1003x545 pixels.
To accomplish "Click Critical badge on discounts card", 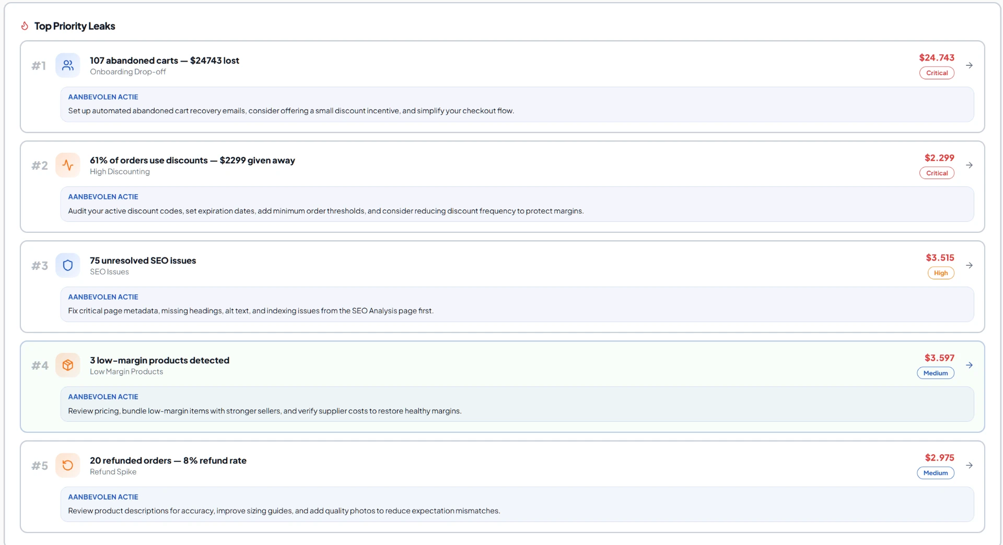I will click(x=937, y=173).
